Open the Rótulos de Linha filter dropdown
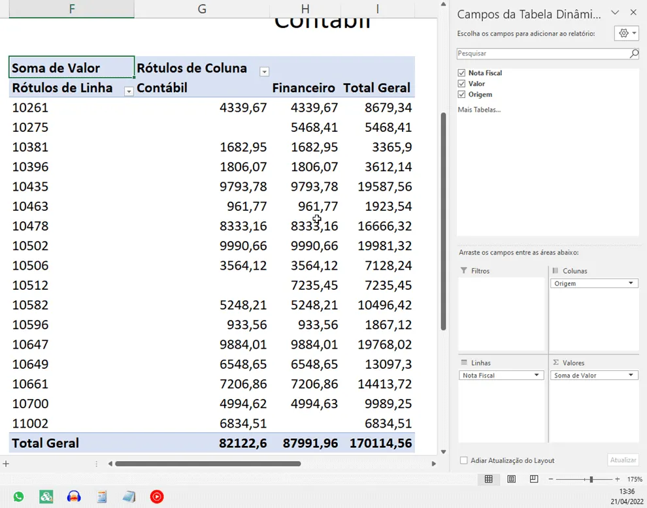 pyautogui.click(x=129, y=91)
